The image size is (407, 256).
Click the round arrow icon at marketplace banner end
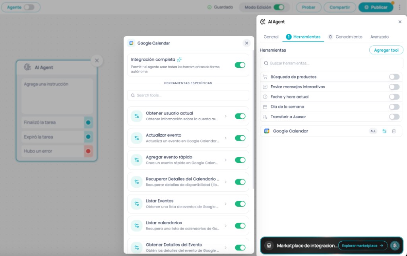tap(395, 245)
